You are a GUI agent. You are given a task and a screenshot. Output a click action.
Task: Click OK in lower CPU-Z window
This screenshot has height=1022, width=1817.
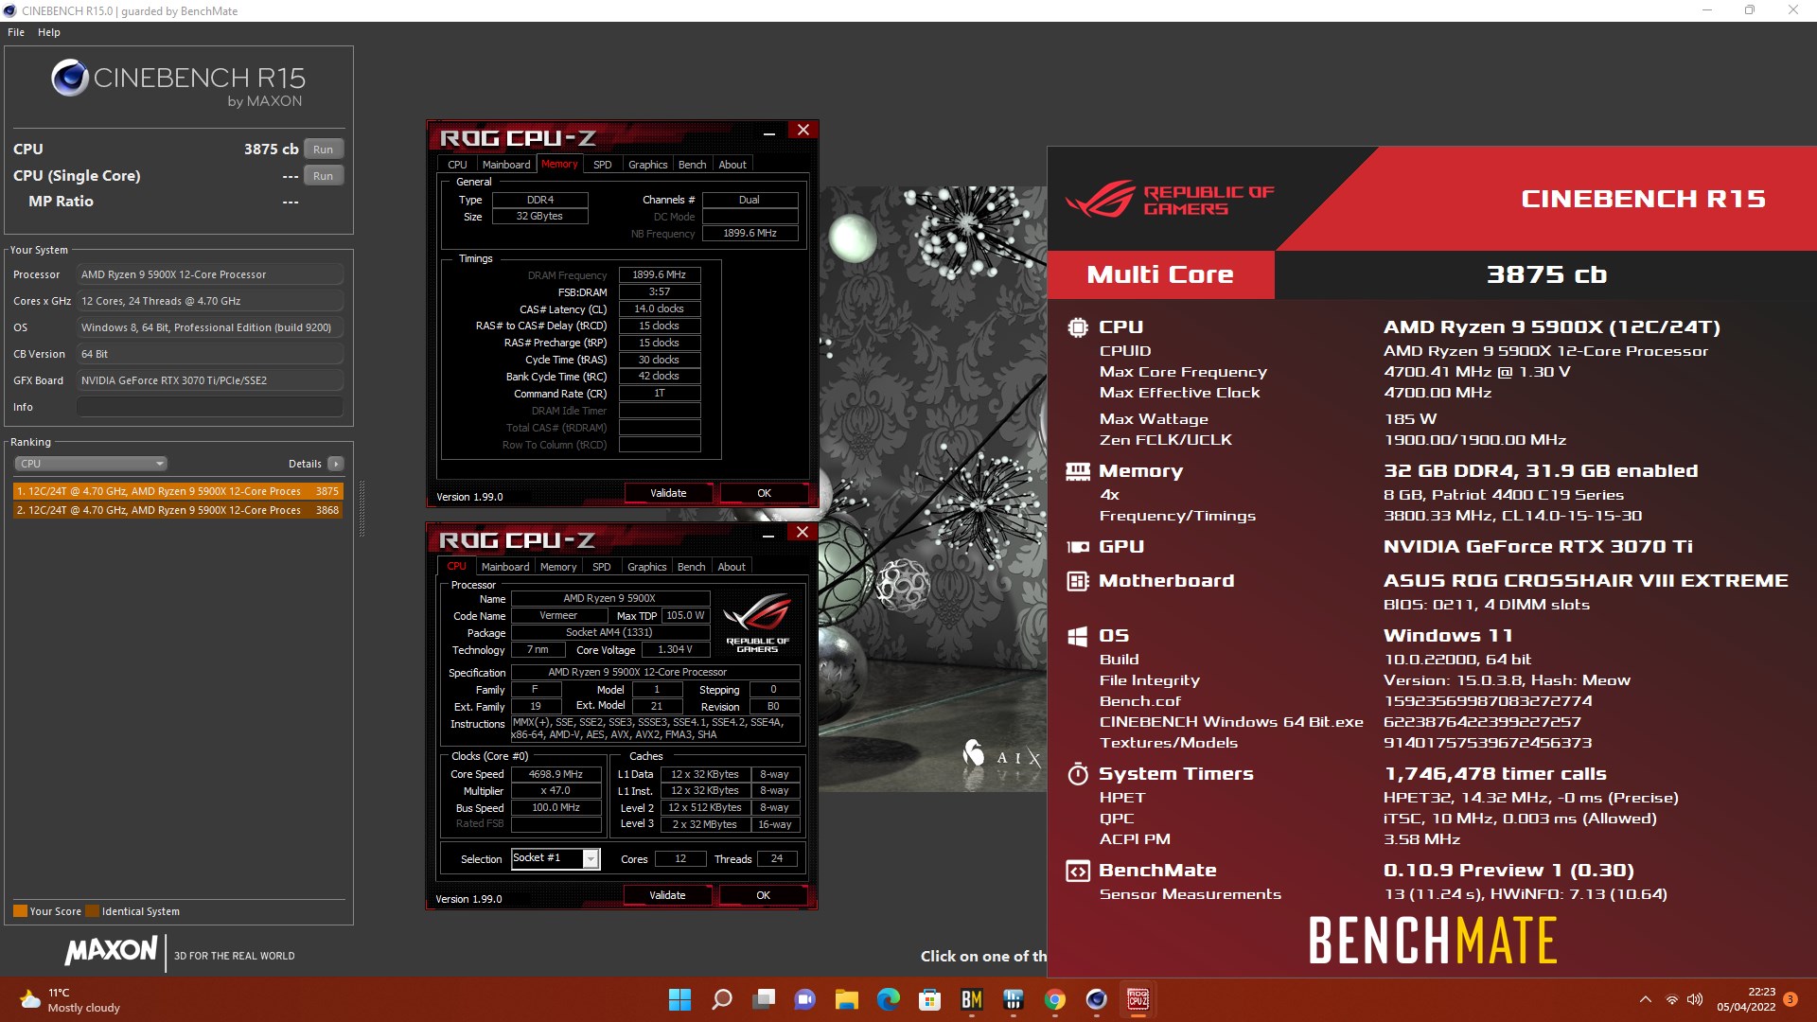(x=763, y=895)
